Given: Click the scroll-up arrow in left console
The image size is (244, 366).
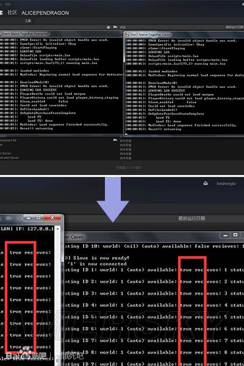Looking at the screenshot, I should pyautogui.click(x=58, y=229).
